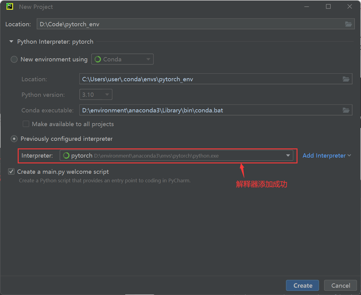Open the Python version 3.10 dropdown
This screenshot has width=361, height=295.
(x=96, y=94)
